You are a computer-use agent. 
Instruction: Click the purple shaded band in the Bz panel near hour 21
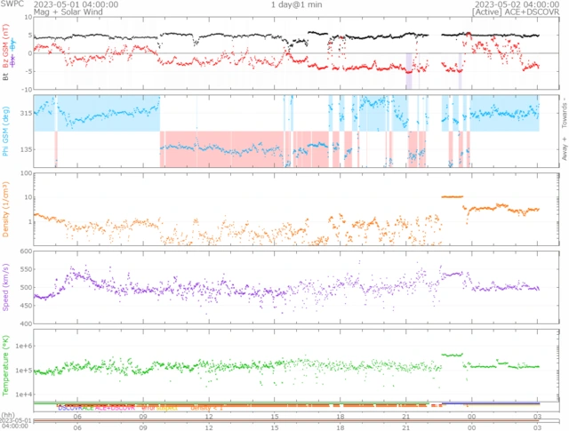point(409,71)
